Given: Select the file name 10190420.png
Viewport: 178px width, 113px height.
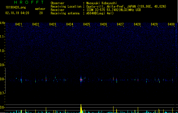Looking at the screenshot, I should (16, 8).
